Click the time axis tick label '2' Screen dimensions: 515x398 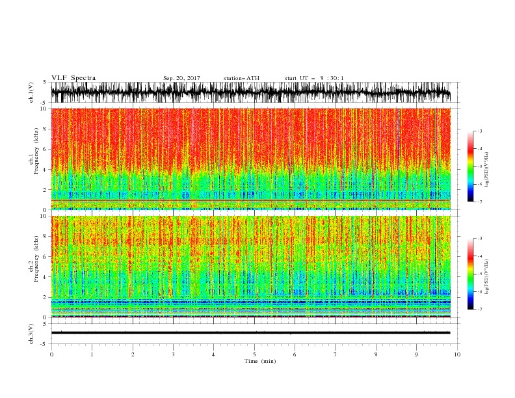coord(133,354)
